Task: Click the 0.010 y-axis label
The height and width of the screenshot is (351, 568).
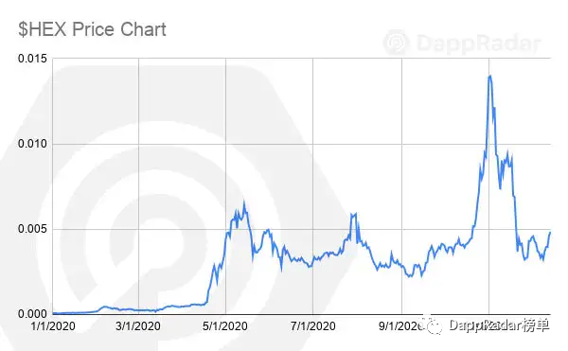Action: (x=32, y=144)
